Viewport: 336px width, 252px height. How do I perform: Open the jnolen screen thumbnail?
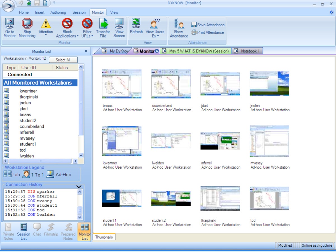coord(269,83)
